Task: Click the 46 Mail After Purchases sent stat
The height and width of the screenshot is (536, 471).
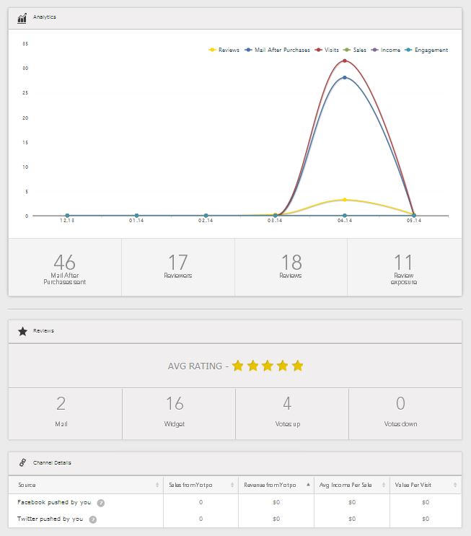Action: (x=65, y=268)
